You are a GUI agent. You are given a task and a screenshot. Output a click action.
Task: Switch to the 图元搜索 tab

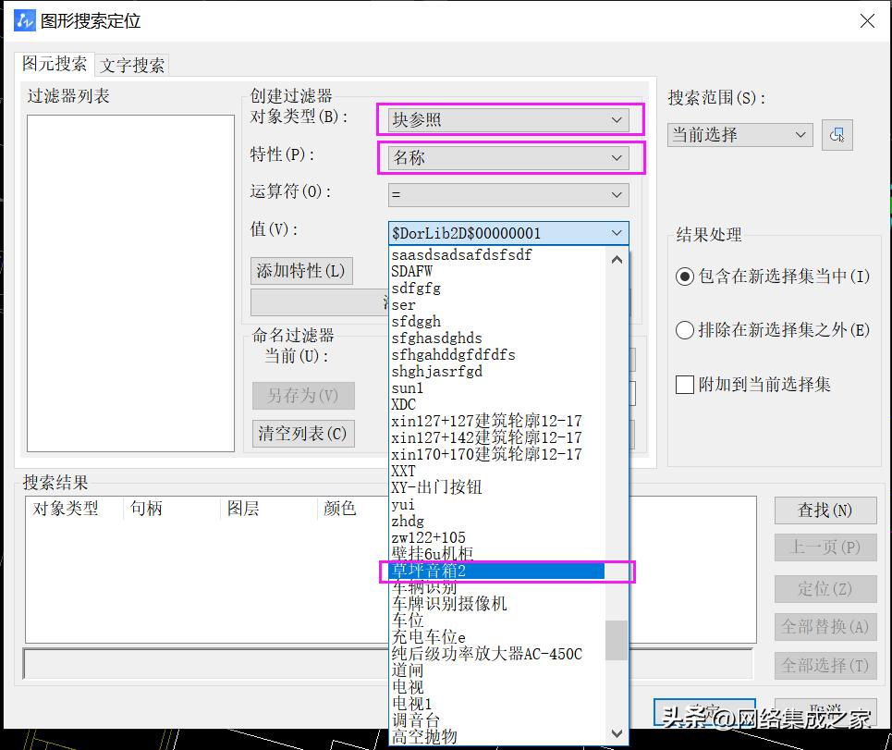(55, 64)
